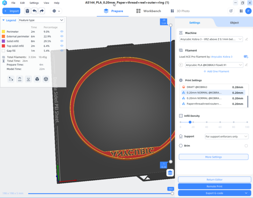Click the layer up arrows icon in legend
Screen dimensions: 253x198
19,79
